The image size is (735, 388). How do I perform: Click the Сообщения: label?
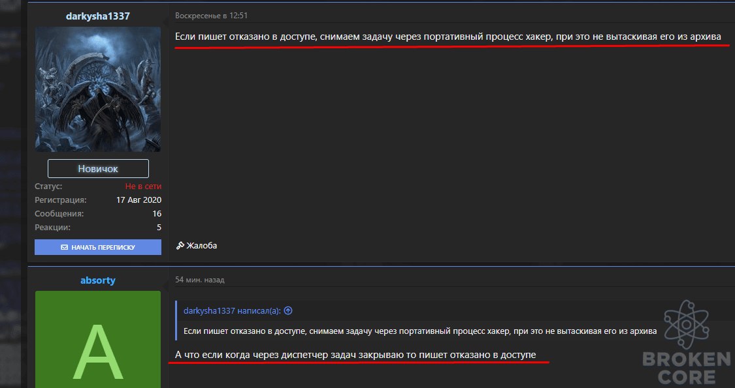tap(59, 213)
